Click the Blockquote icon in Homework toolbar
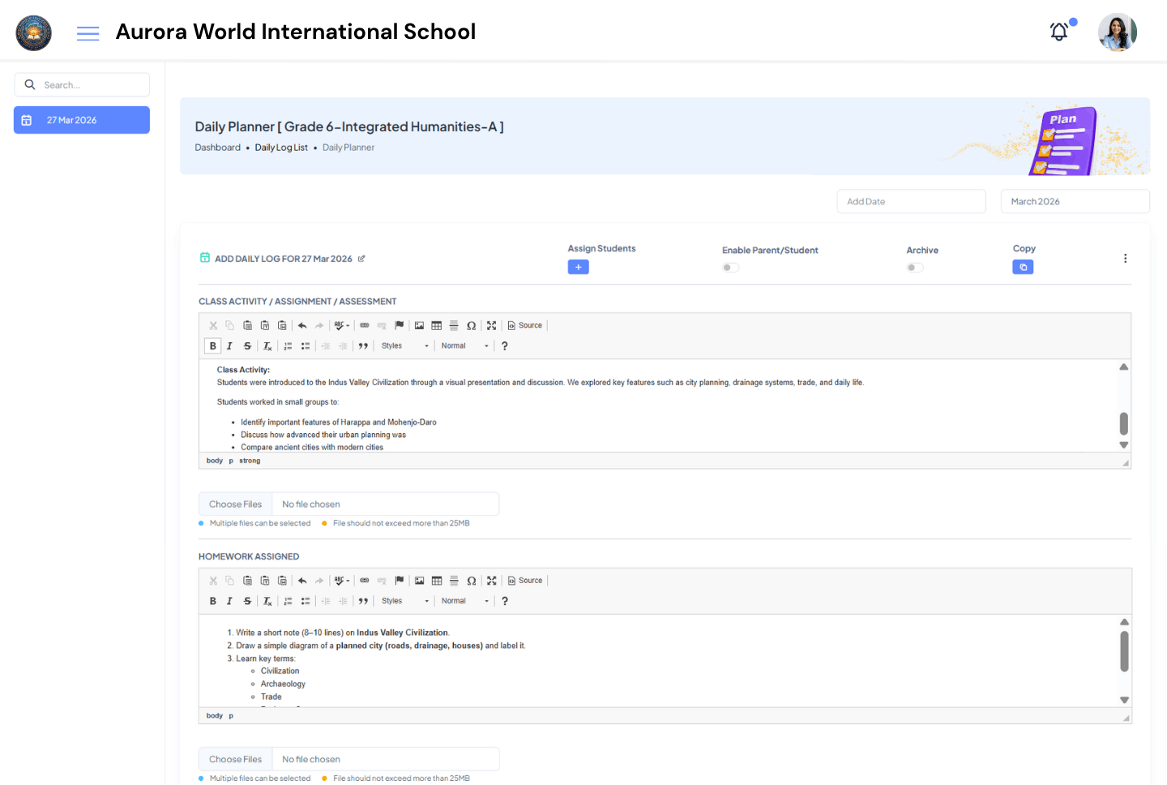The image size is (1167, 785). tap(362, 600)
